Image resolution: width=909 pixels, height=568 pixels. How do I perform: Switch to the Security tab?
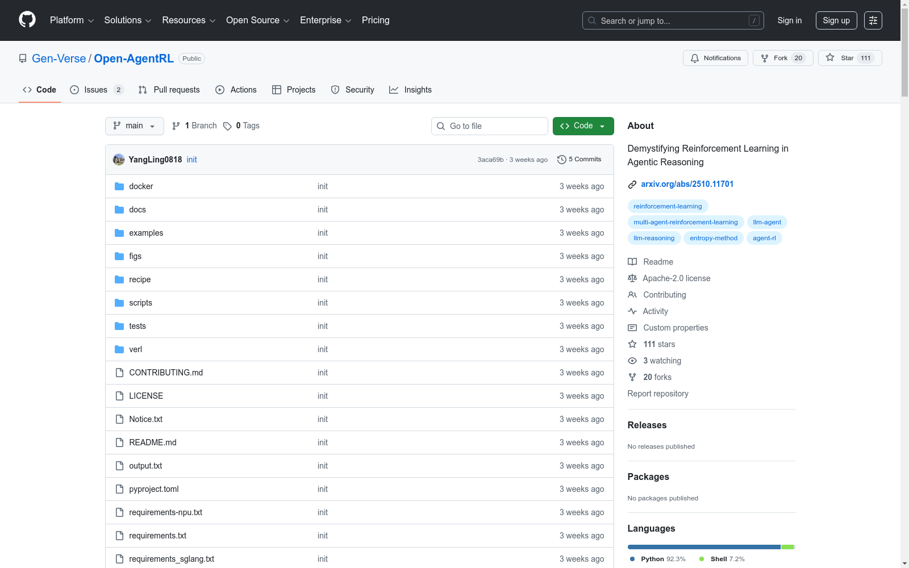click(x=353, y=90)
